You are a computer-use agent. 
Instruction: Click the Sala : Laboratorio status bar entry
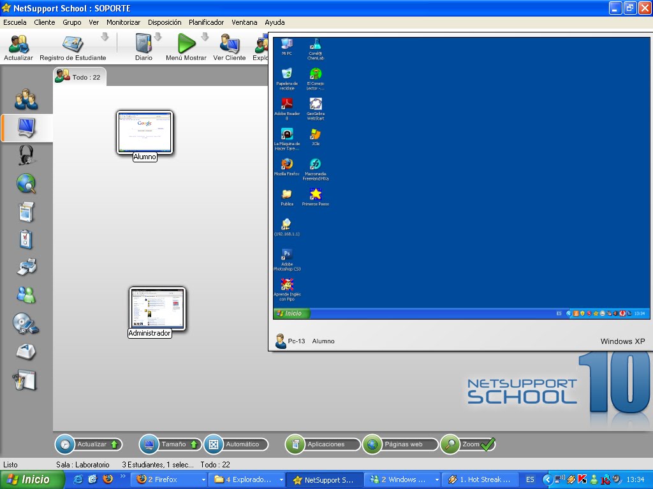[83, 464]
